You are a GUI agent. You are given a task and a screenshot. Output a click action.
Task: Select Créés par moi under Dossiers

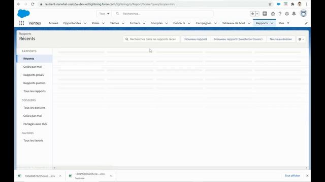point(32,116)
